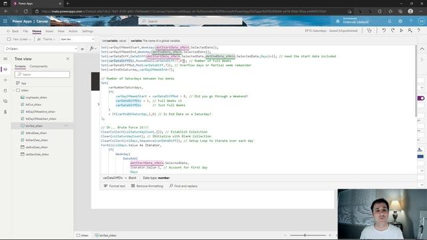Open the Settings ribbon item

[87, 31]
